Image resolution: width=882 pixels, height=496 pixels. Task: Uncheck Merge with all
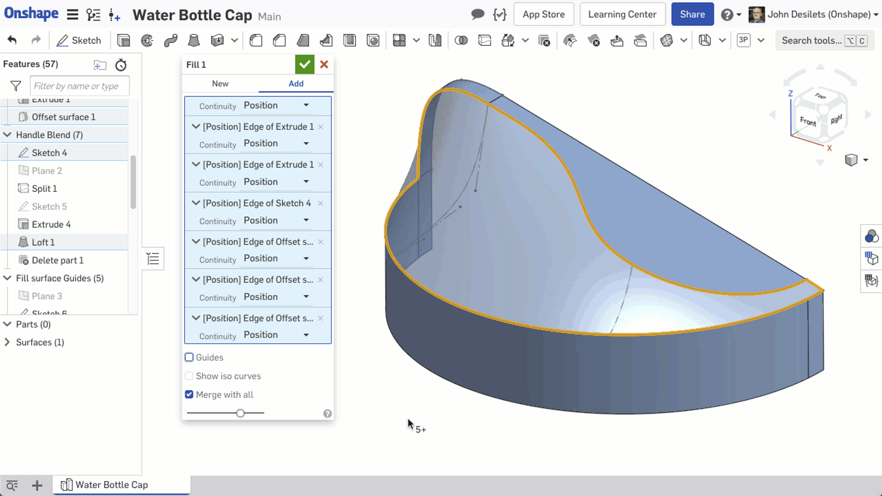(x=189, y=395)
